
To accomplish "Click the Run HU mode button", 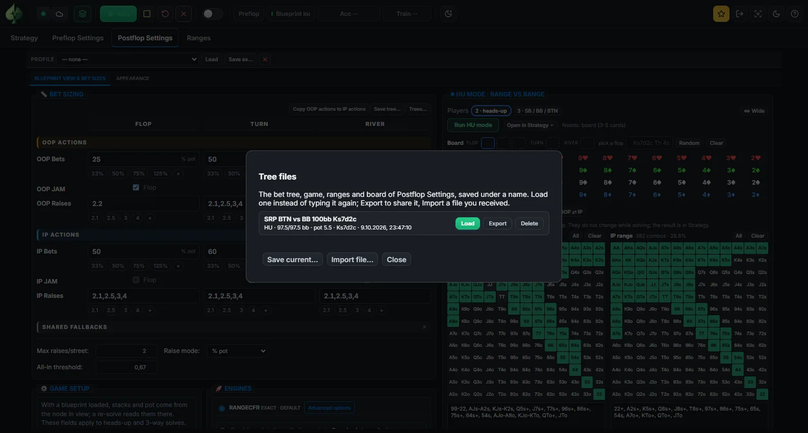I will [473, 125].
